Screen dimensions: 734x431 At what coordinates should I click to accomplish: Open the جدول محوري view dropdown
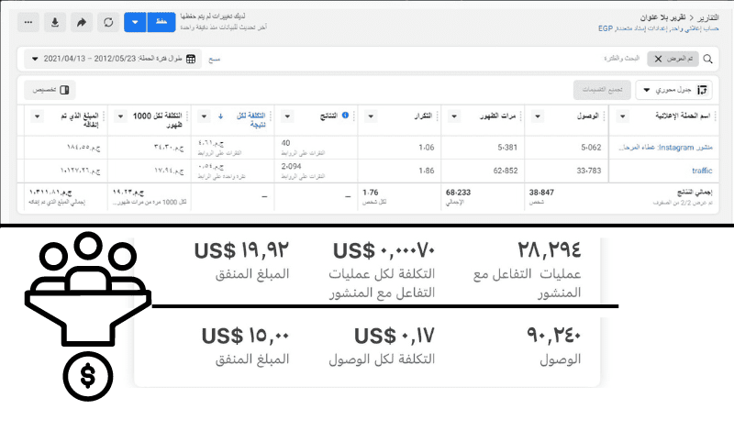pyautogui.click(x=673, y=90)
